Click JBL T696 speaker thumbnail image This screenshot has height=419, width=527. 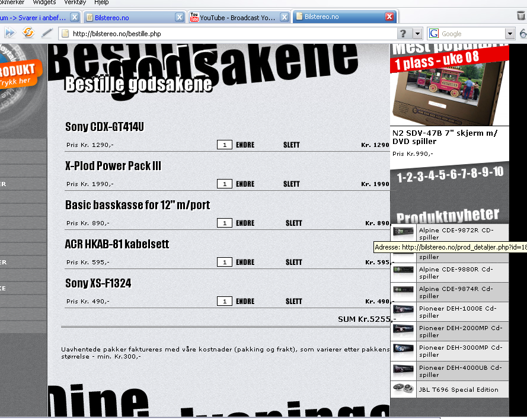pos(403,388)
